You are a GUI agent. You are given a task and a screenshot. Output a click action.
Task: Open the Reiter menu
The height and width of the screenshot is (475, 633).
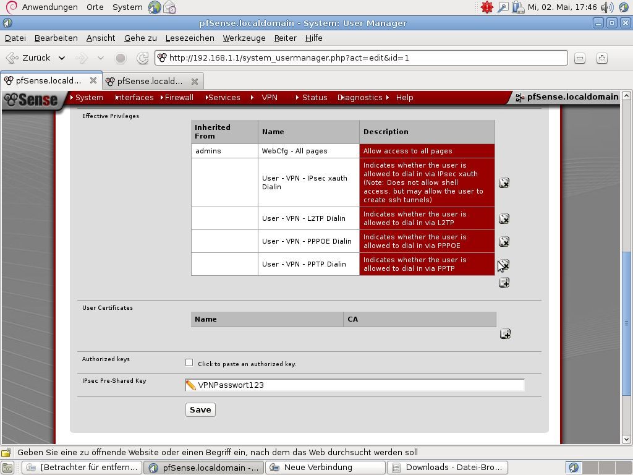[x=286, y=38]
